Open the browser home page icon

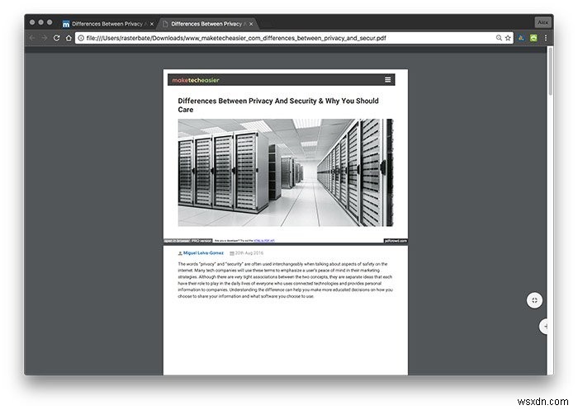(x=69, y=38)
